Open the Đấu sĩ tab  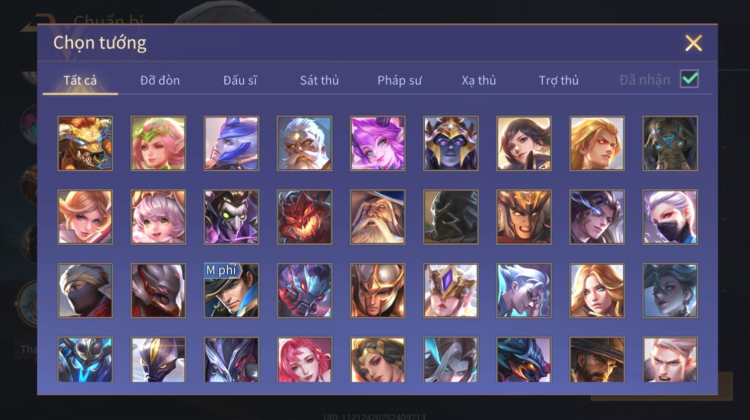click(240, 80)
